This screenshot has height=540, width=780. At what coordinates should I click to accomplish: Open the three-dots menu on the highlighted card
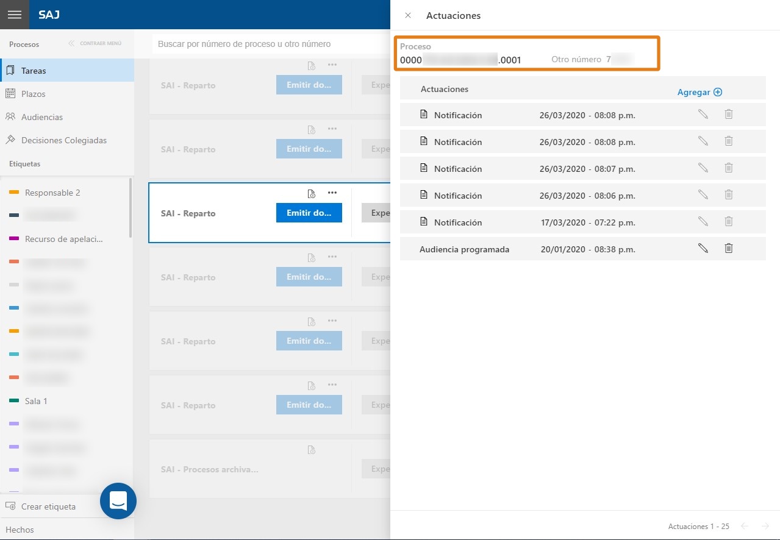[332, 193]
